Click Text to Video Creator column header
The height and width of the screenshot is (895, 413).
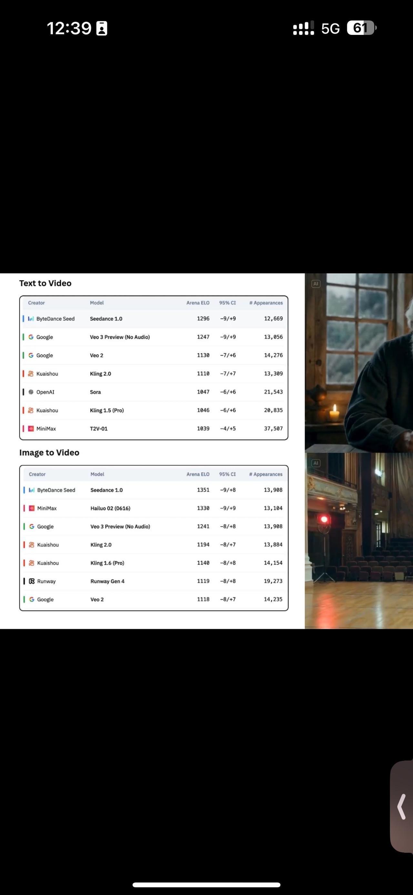[36, 303]
